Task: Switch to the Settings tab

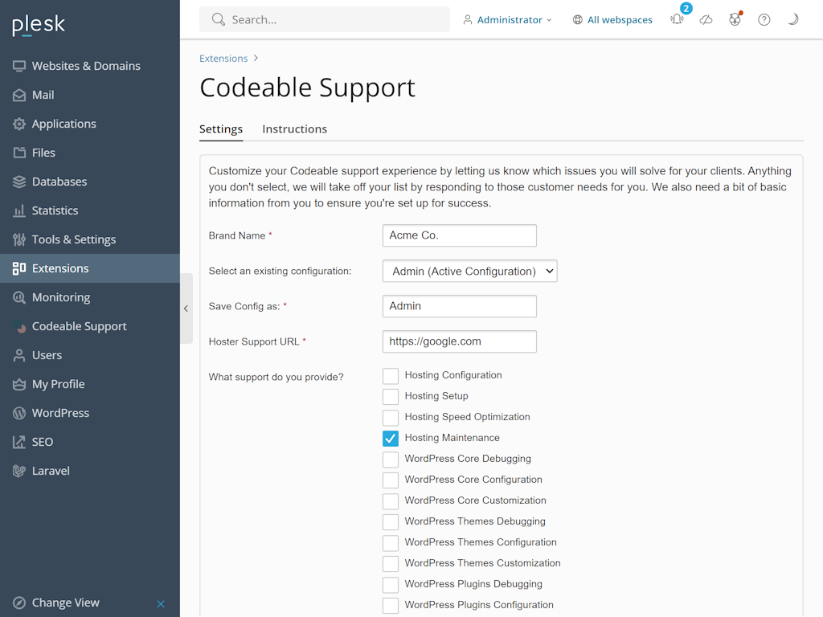Action: [221, 129]
